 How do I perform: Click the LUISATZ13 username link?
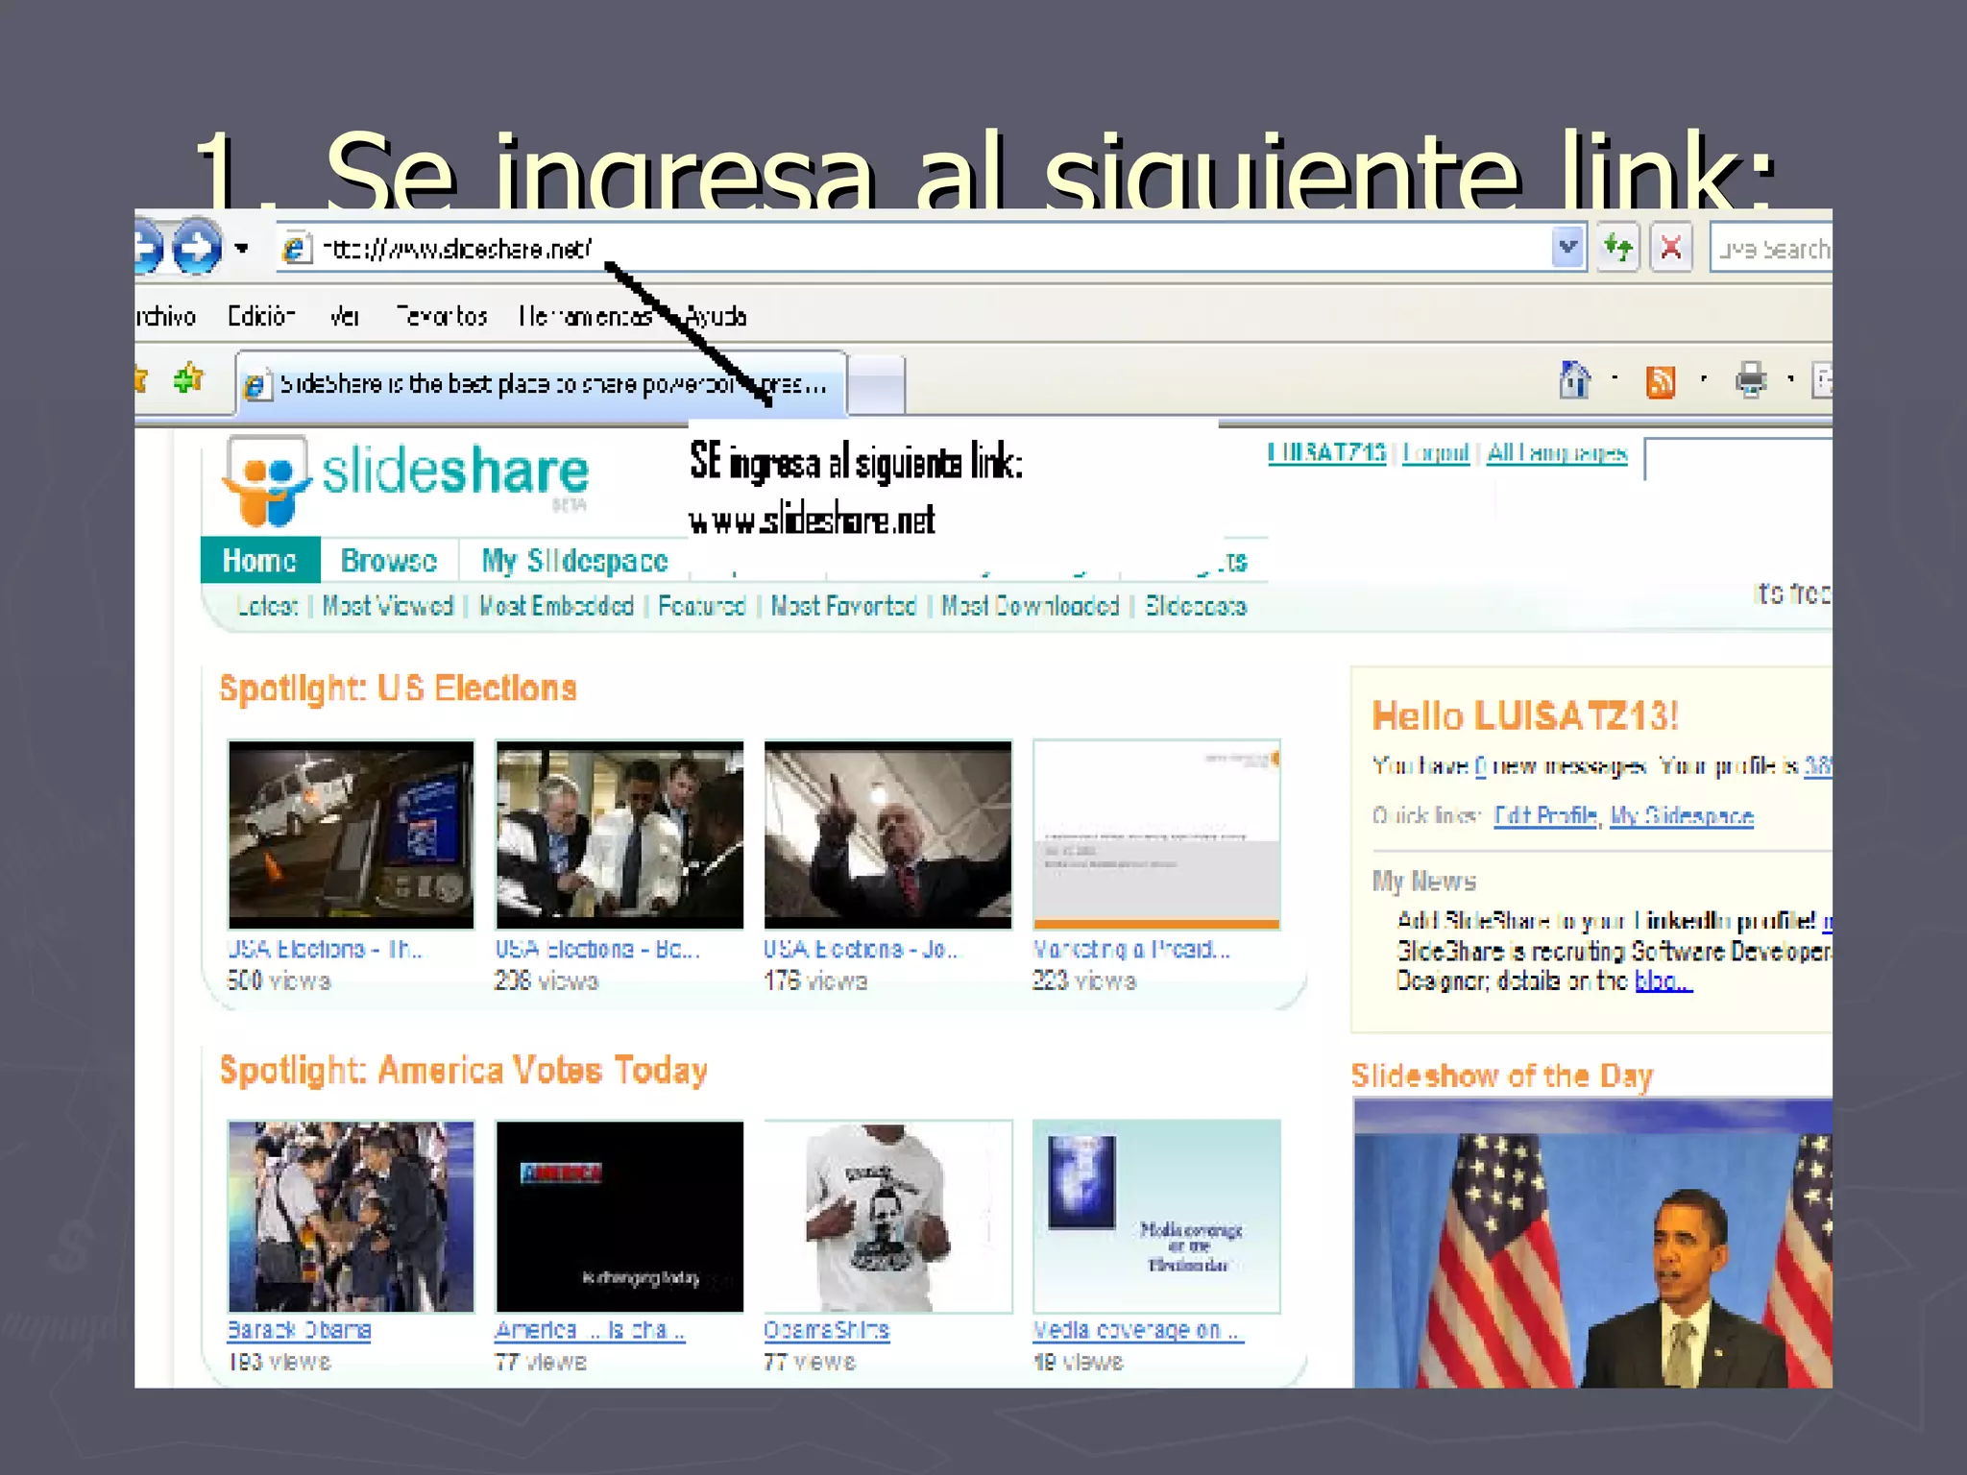(x=1326, y=452)
